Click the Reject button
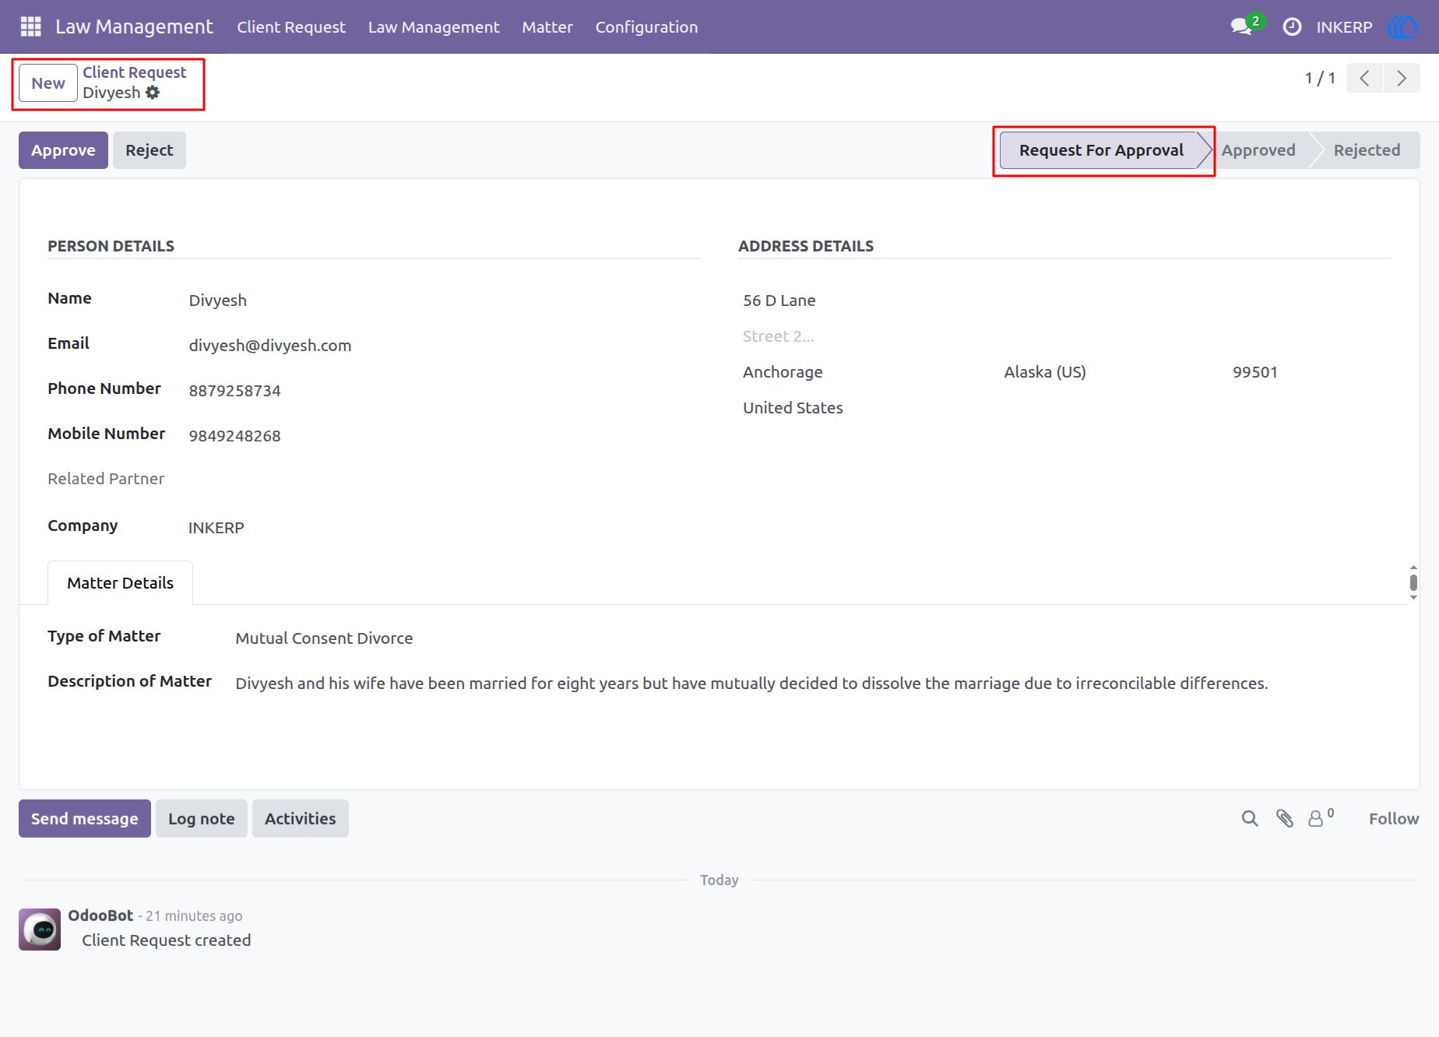1439x1037 pixels. point(150,150)
